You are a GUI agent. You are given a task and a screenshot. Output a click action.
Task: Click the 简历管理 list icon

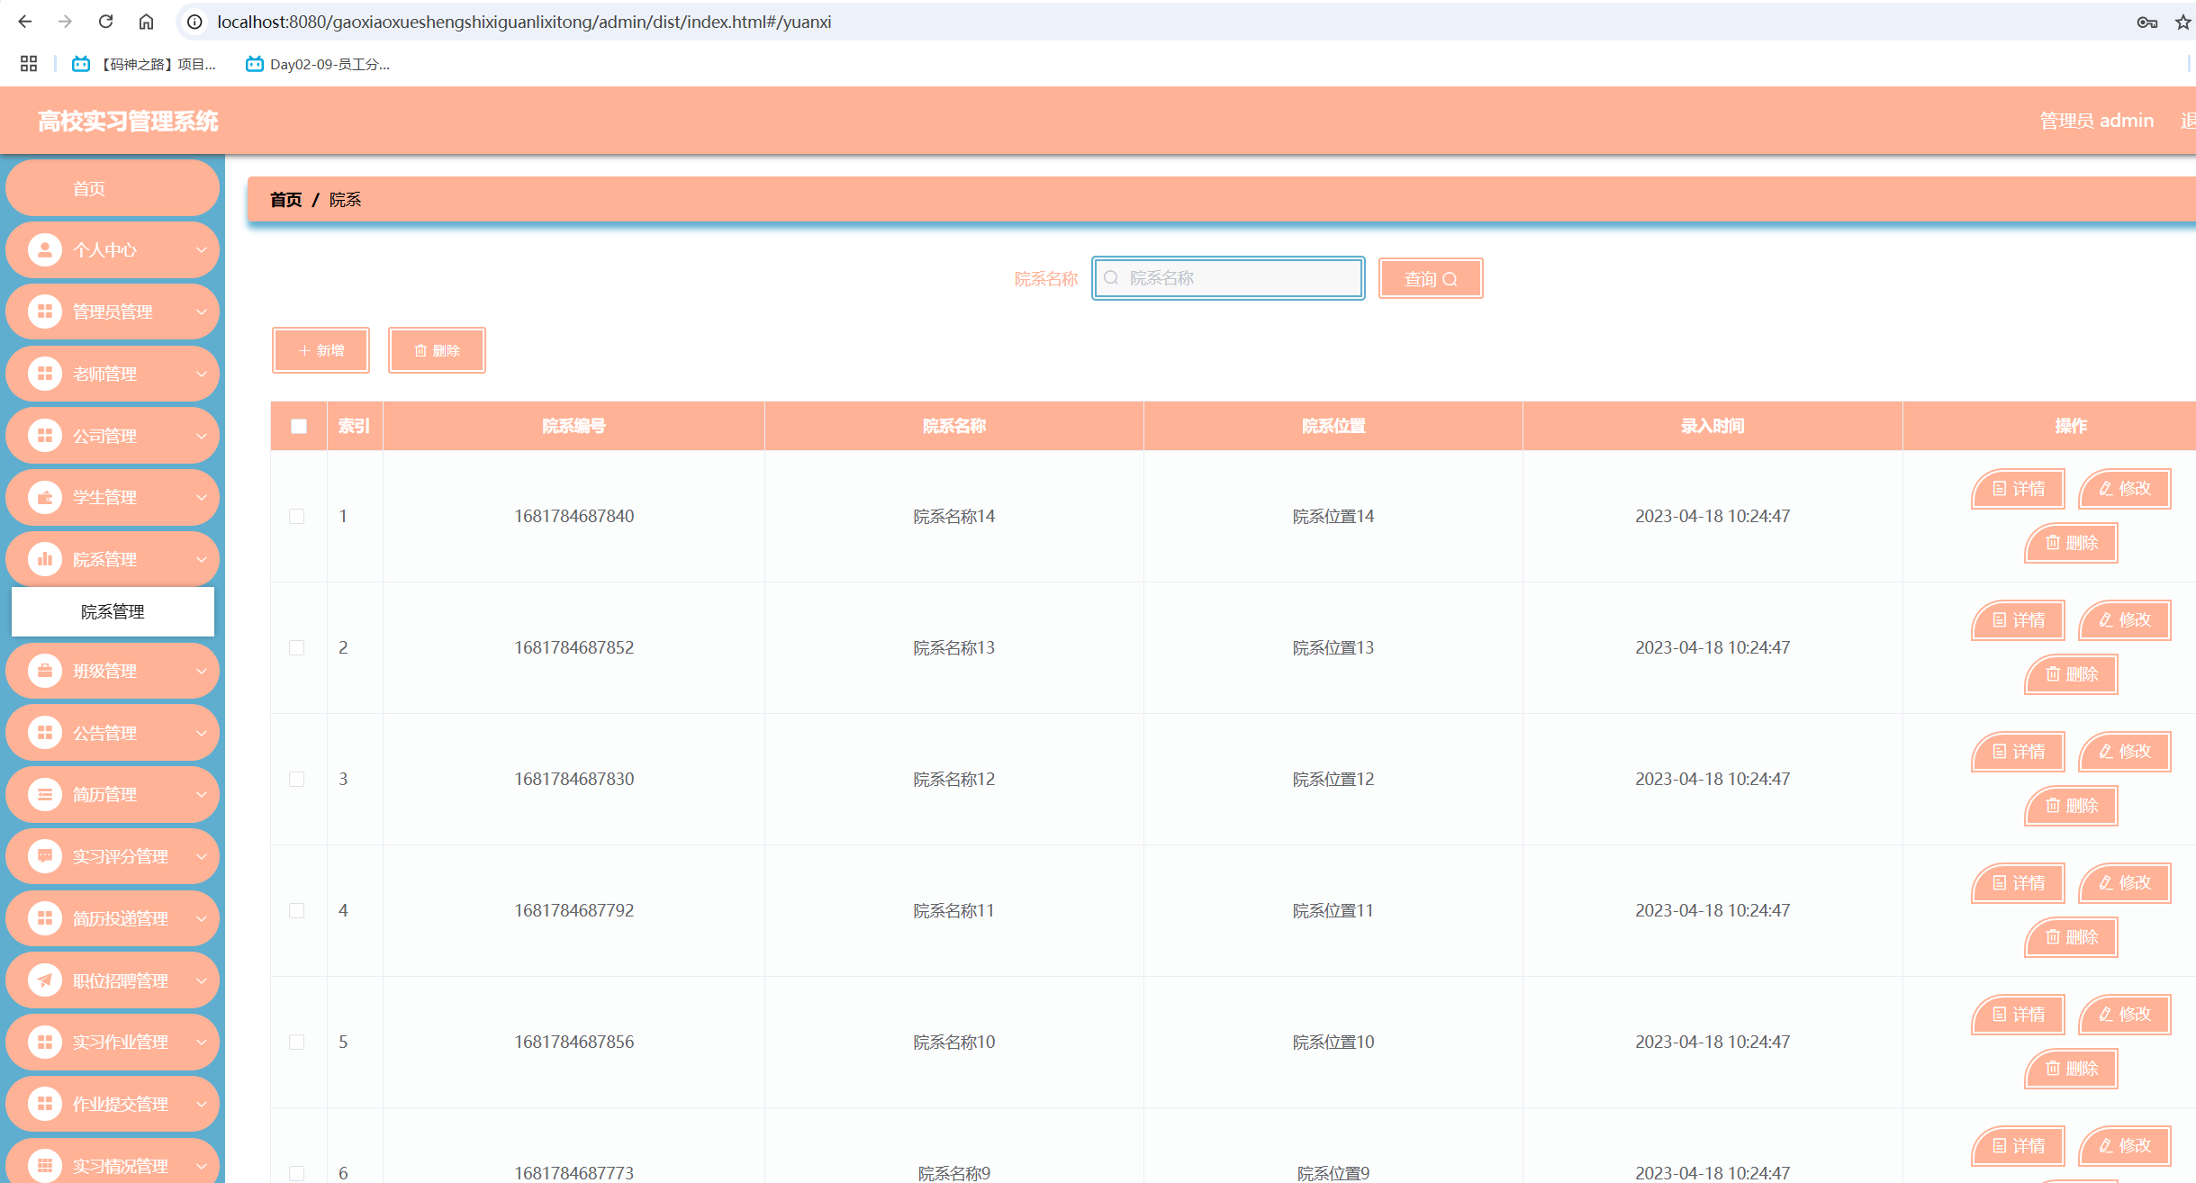[x=44, y=794]
